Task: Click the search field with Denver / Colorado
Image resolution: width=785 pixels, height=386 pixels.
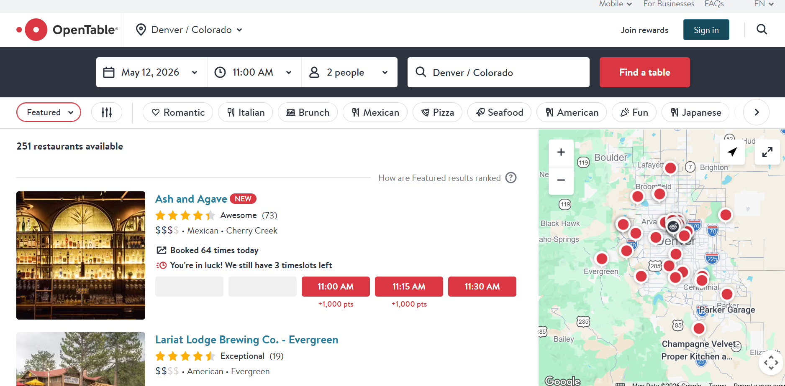Action: click(498, 72)
